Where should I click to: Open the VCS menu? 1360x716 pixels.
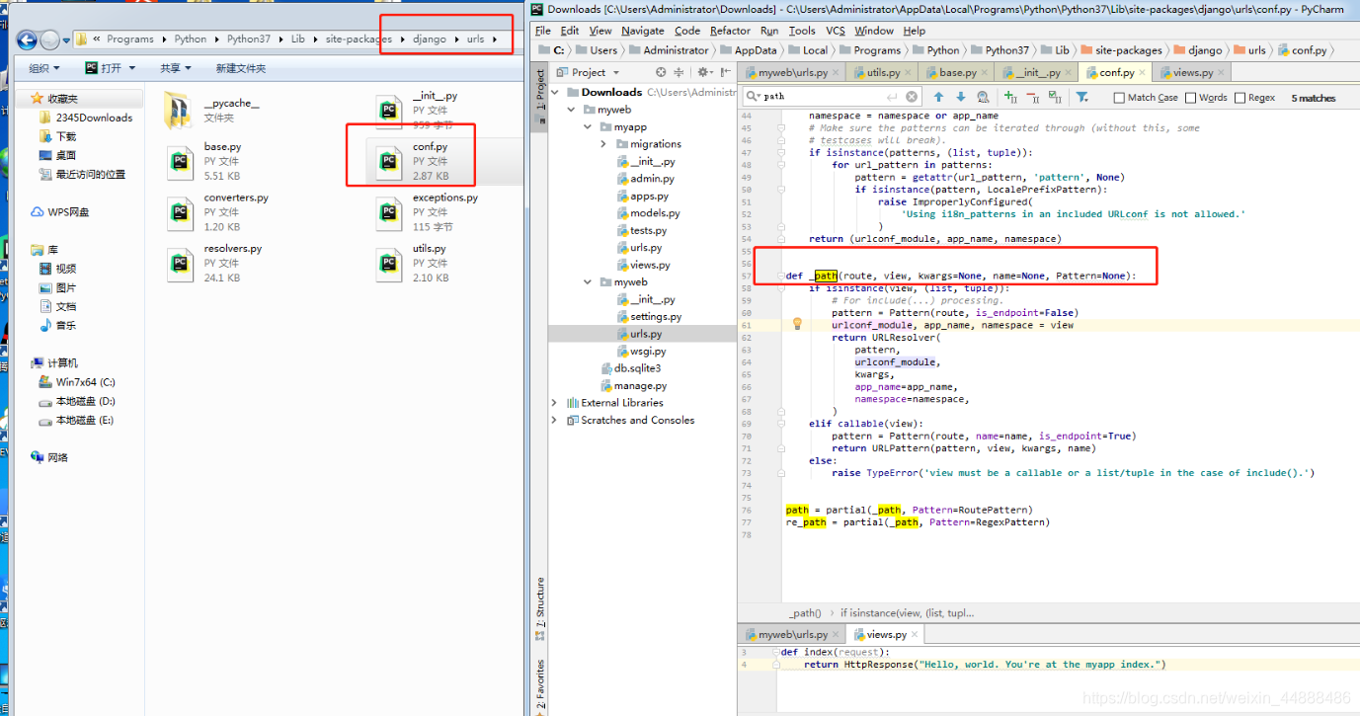point(836,31)
